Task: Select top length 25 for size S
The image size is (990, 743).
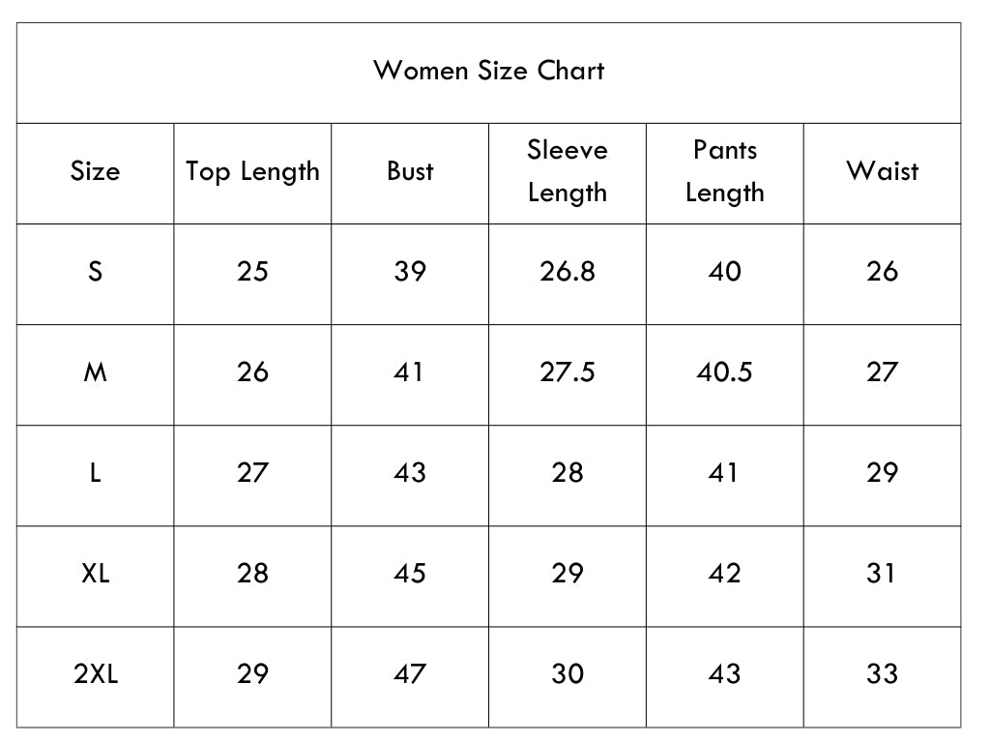Action: (252, 272)
